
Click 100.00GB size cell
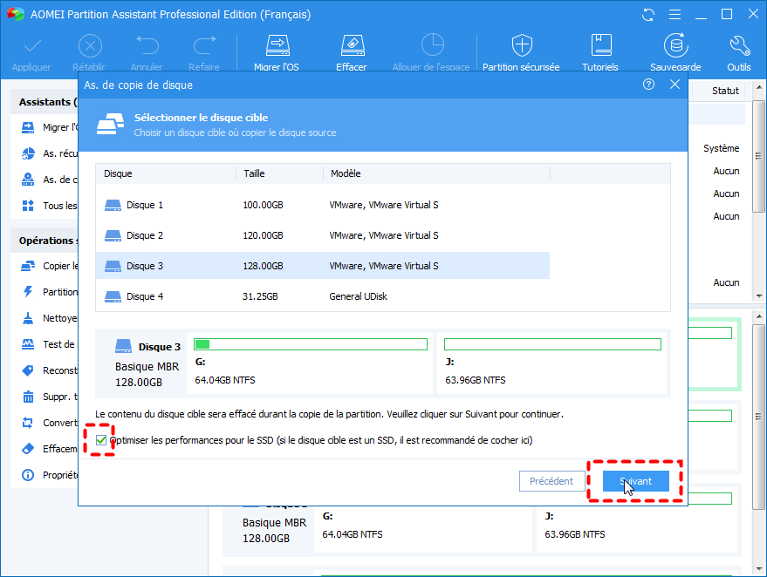point(264,205)
